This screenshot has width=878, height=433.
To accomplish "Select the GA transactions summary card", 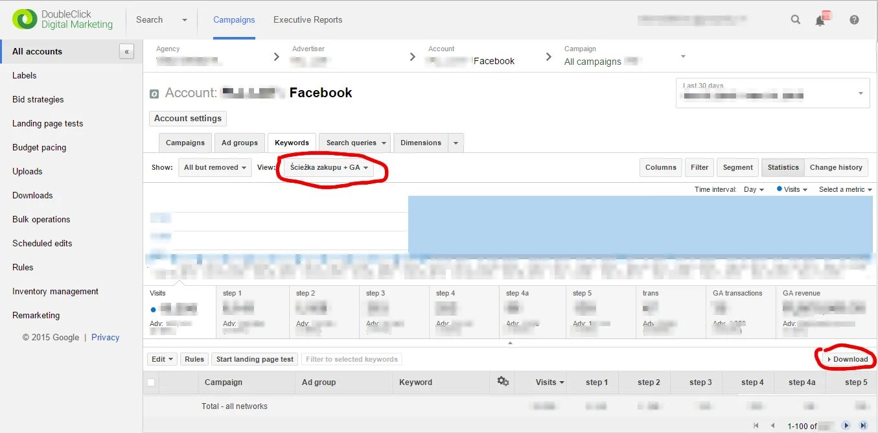I will coord(741,312).
